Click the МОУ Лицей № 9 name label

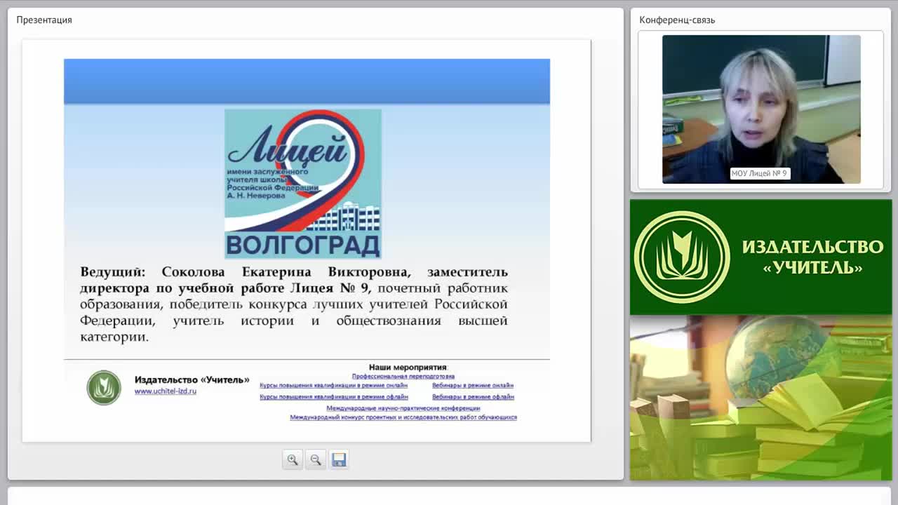760,173
